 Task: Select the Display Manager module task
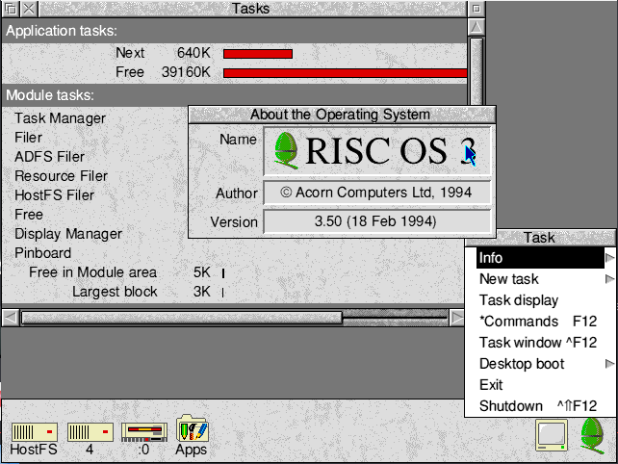tap(68, 234)
